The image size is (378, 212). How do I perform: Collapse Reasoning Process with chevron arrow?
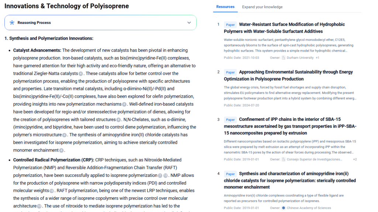[x=189, y=22]
